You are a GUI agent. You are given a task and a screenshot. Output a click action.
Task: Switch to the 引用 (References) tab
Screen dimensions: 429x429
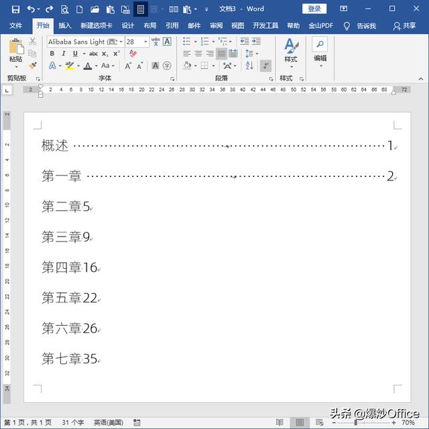[x=172, y=25]
